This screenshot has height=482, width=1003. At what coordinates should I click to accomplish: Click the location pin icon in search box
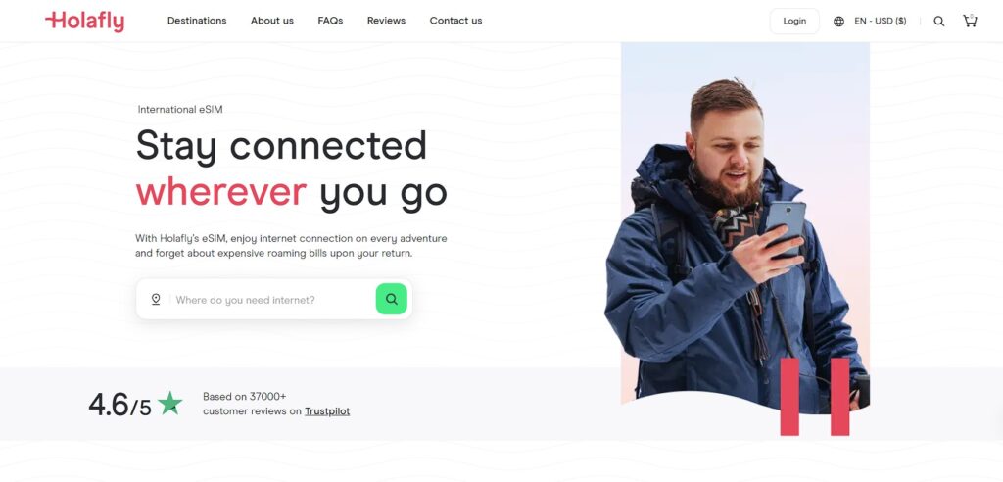(x=156, y=299)
